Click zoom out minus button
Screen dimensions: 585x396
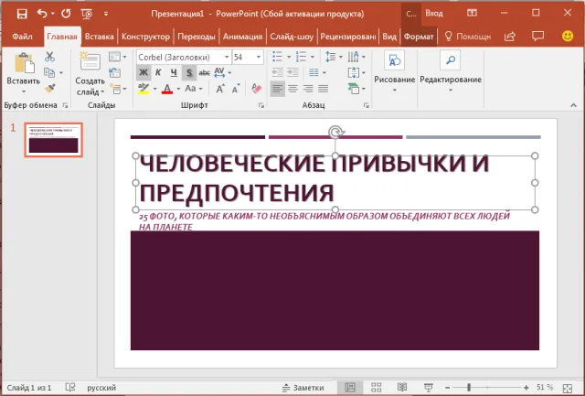tap(447, 388)
